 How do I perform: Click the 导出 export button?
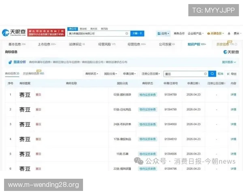pyautogui.click(x=232, y=74)
